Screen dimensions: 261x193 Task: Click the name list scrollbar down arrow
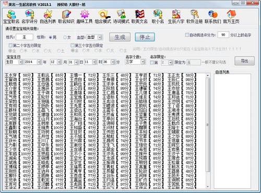(208, 187)
